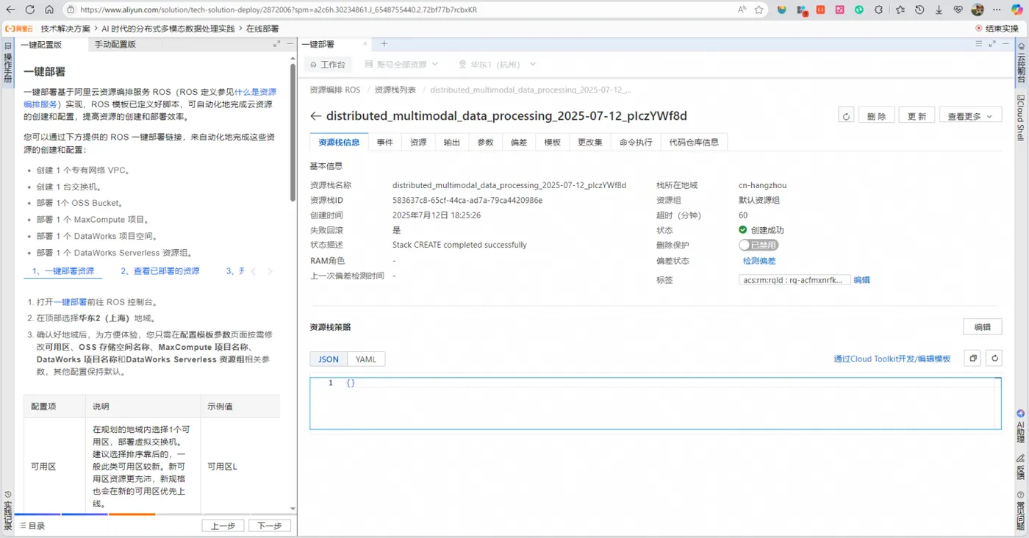The width and height of the screenshot is (1029, 538).
Task: Go to step 2 查看已部署的资源
Action: pyautogui.click(x=160, y=271)
